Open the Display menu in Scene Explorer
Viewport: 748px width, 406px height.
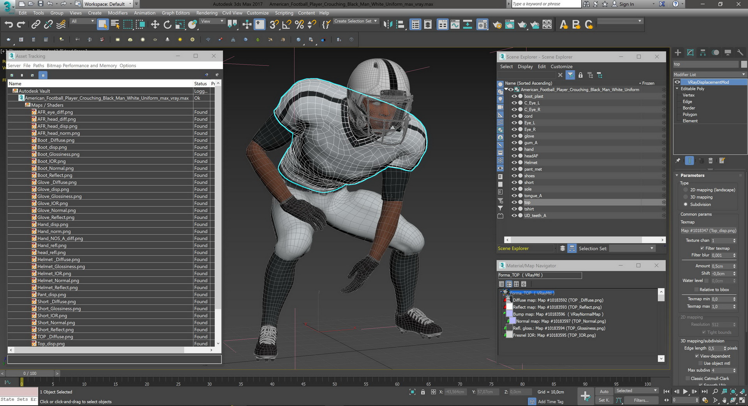pos(525,67)
